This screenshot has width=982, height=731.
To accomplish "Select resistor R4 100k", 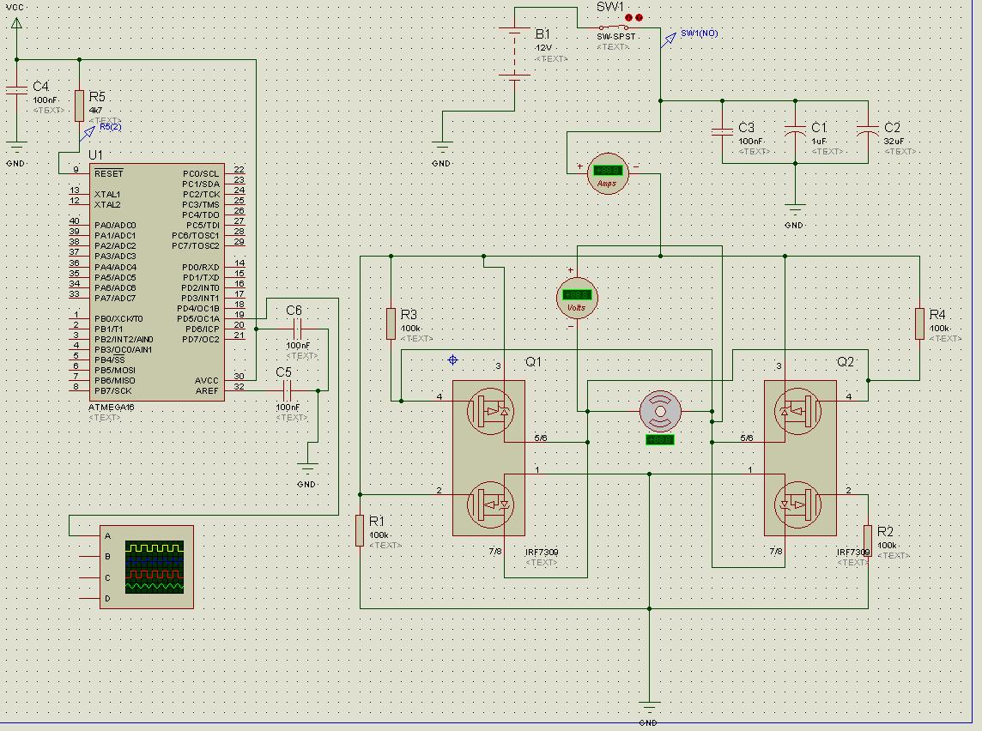I will point(919,324).
